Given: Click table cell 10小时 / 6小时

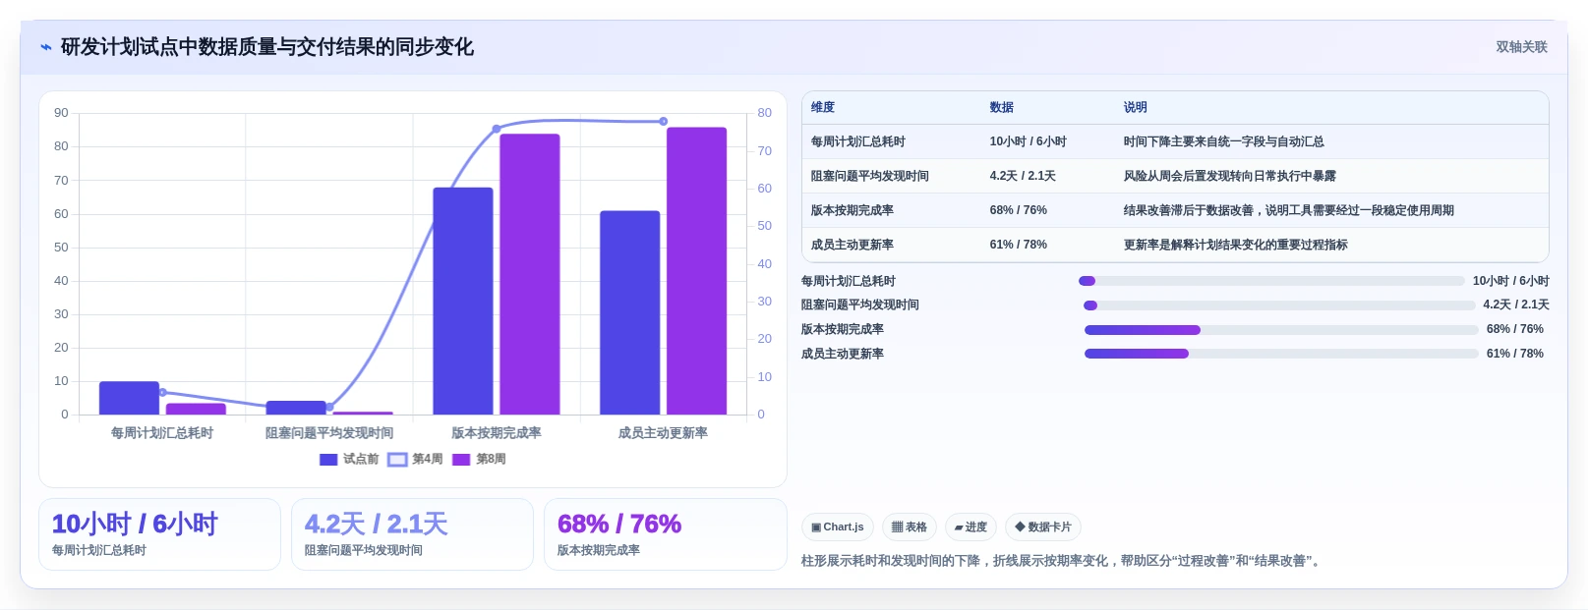Looking at the screenshot, I should (x=1028, y=142).
